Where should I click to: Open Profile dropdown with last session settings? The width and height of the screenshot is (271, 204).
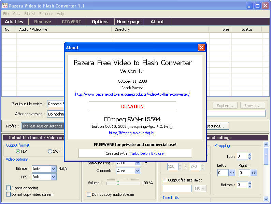click(43, 126)
